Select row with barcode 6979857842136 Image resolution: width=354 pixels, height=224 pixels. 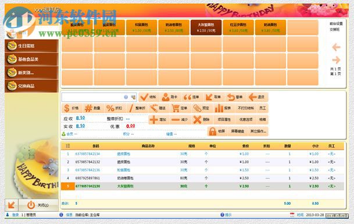pyautogui.click(x=202, y=170)
